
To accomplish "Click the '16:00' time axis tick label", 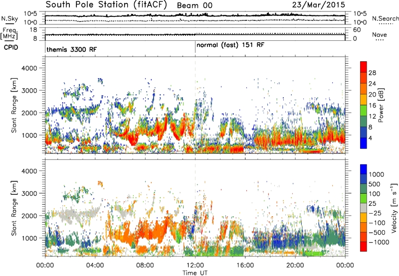I will (x=245, y=266).
